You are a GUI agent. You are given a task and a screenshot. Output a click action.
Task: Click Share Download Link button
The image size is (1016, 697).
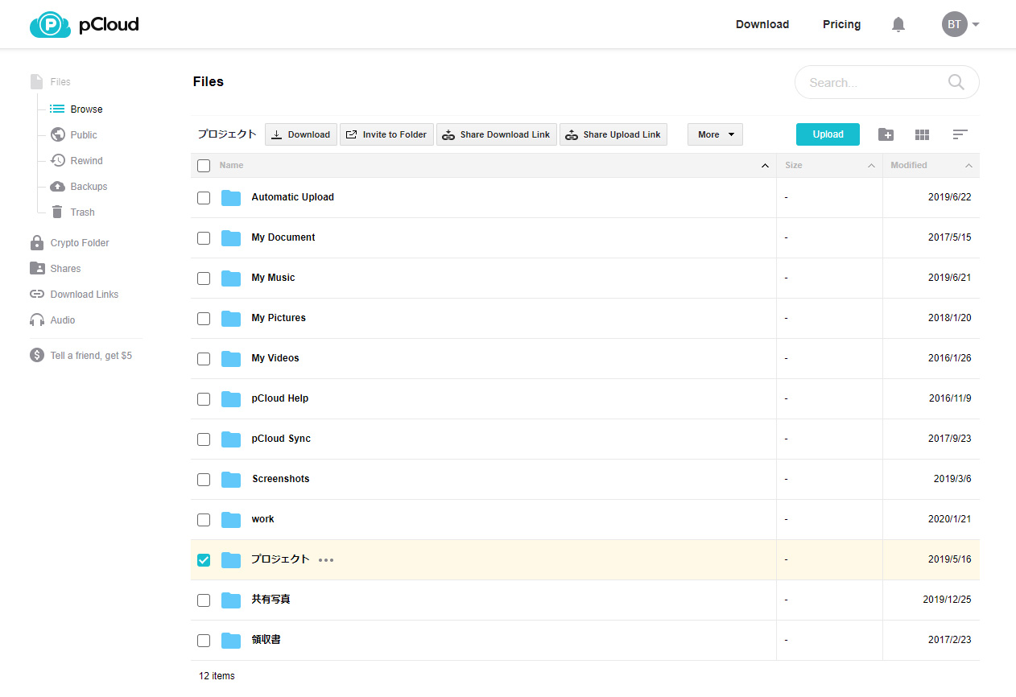click(497, 134)
